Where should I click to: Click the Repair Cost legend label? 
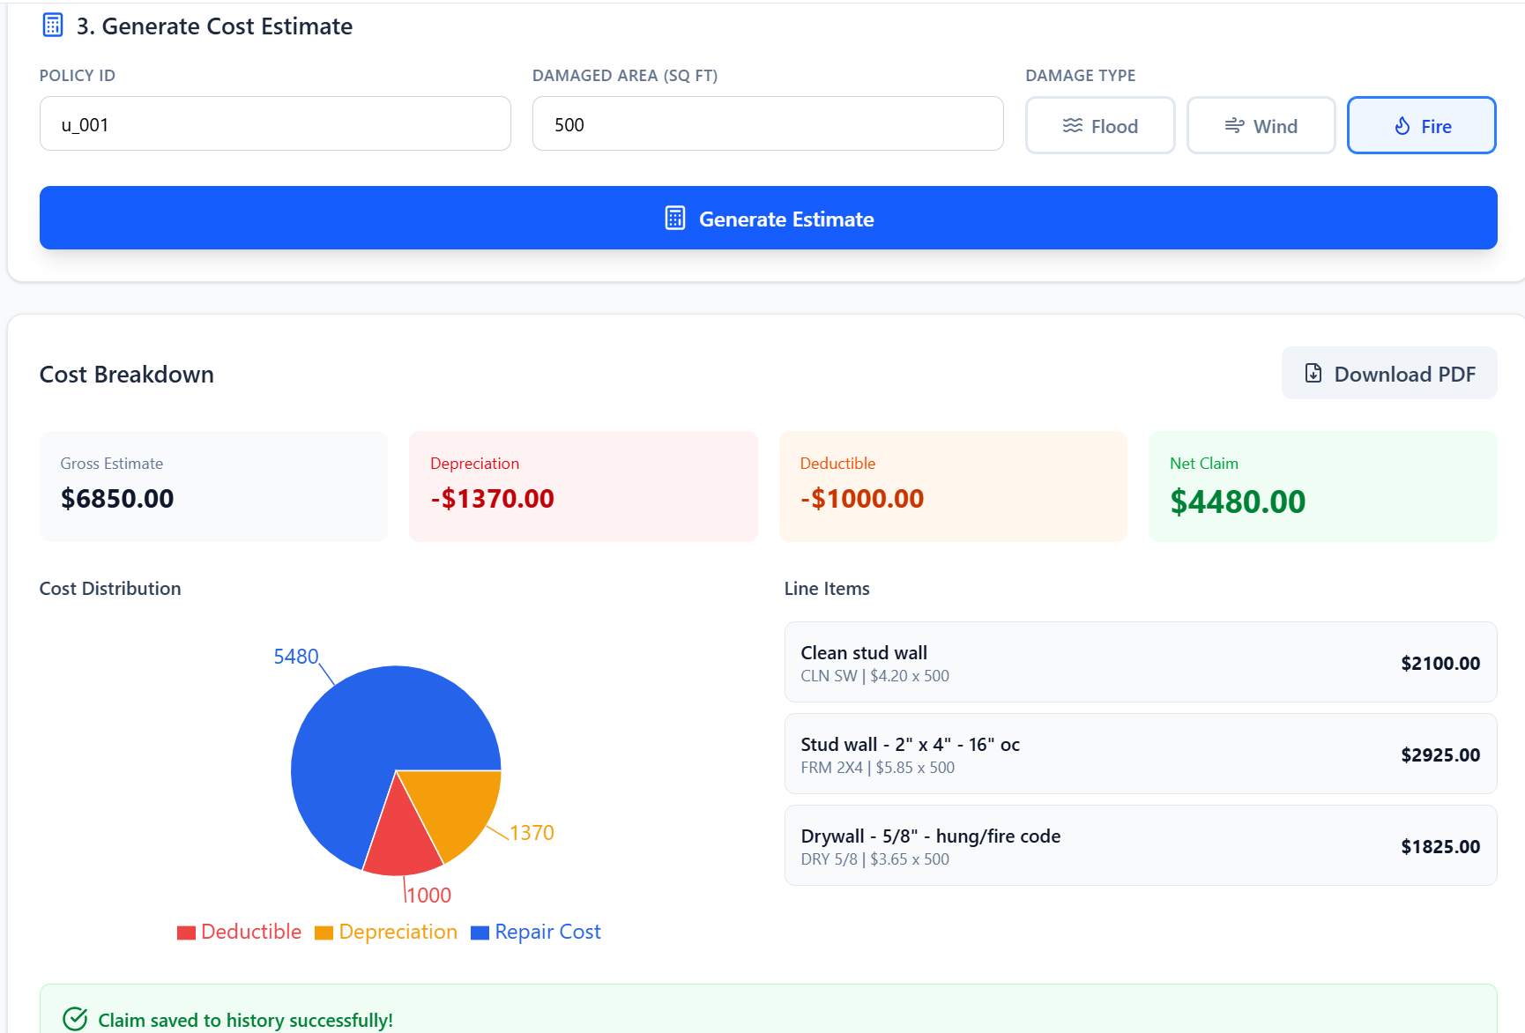point(547,932)
